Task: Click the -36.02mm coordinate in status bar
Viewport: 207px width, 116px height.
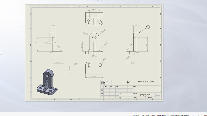Action: pyautogui.click(x=135, y=115)
